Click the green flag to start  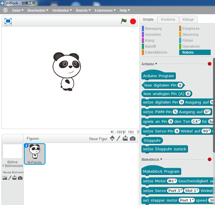coord(124,21)
